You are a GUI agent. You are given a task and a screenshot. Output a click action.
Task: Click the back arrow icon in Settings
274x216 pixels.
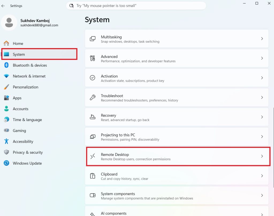[3, 6]
